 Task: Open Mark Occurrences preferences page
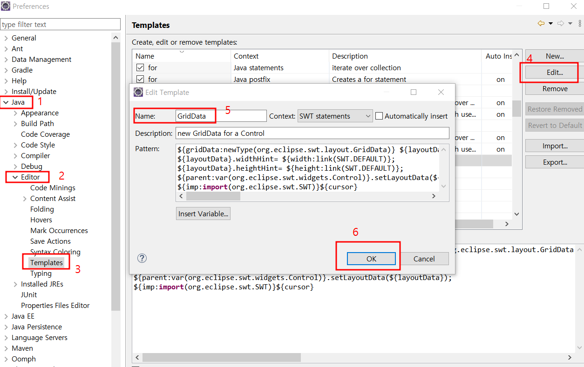click(x=59, y=231)
